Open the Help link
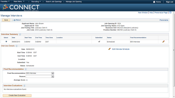 [151, 13]
